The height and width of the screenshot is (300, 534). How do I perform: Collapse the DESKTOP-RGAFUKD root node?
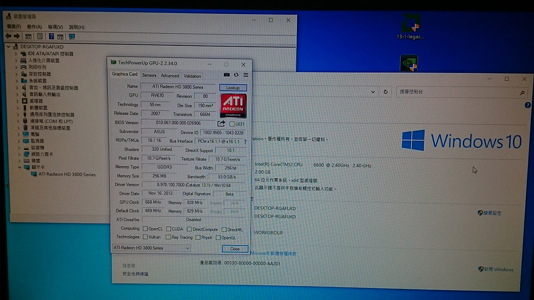(x=9, y=47)
